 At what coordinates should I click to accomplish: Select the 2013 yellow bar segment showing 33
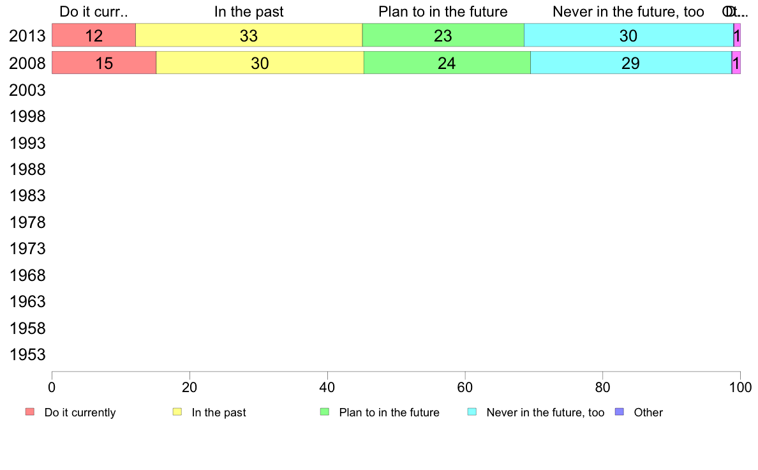249,35
